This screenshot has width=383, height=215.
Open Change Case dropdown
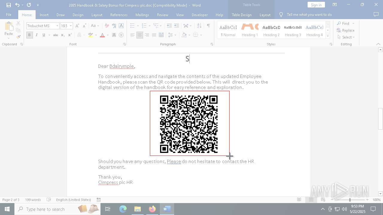coord(95,26)
